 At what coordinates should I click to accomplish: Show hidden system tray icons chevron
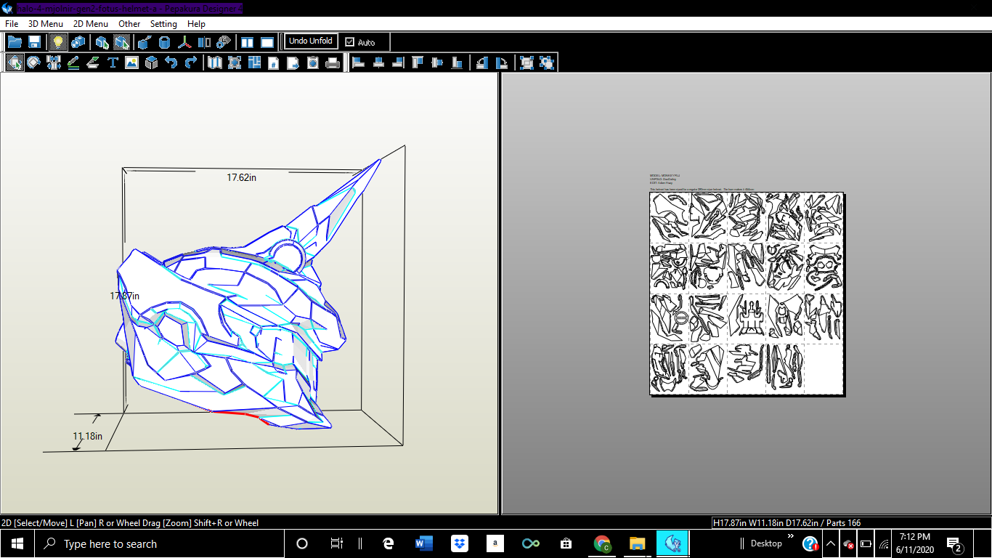click(830, 543)
